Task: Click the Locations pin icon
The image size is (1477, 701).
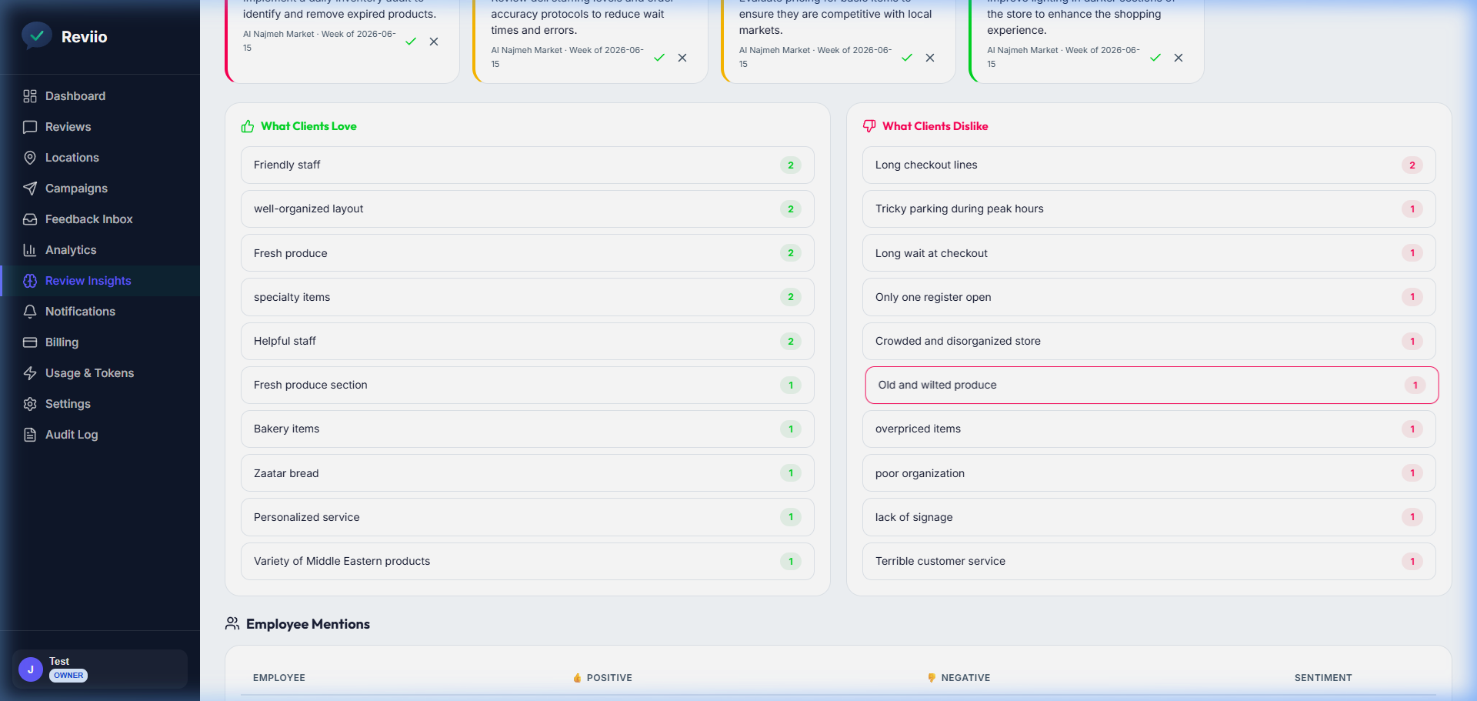Action: click(30, 158)
